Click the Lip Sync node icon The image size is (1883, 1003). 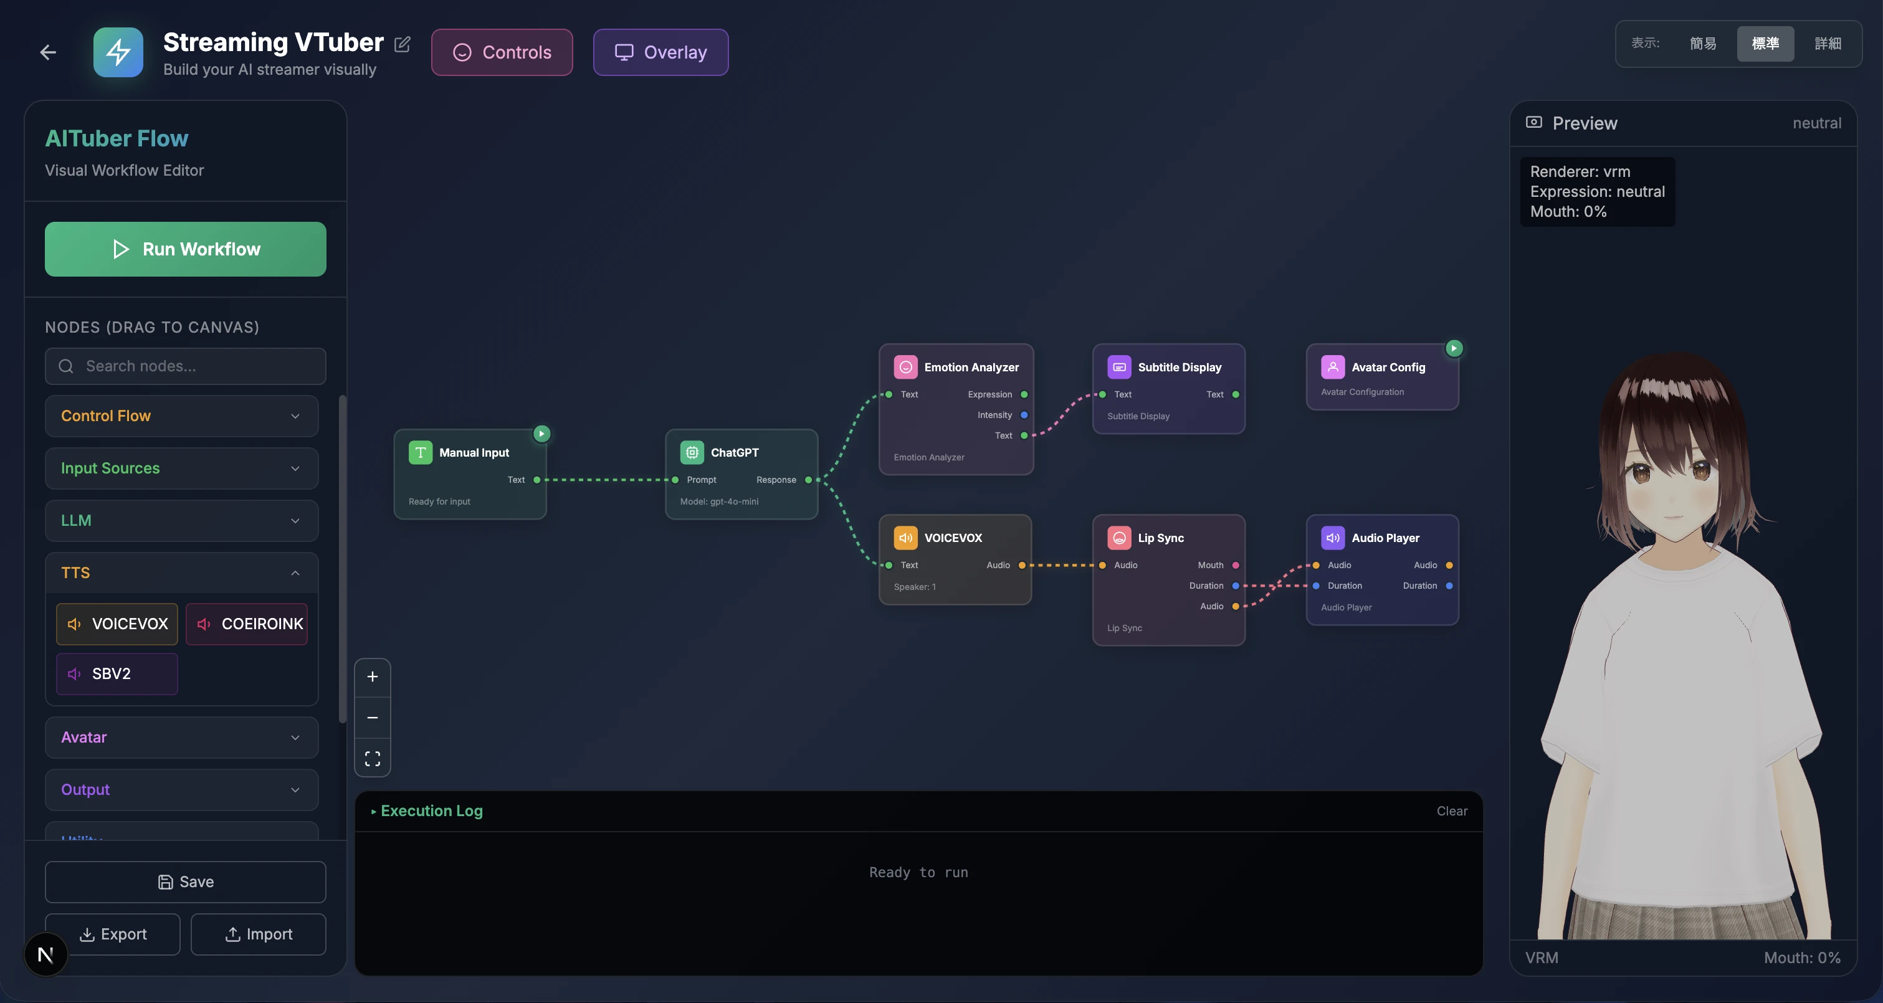pyautogui.click(x=1119, y=538)
